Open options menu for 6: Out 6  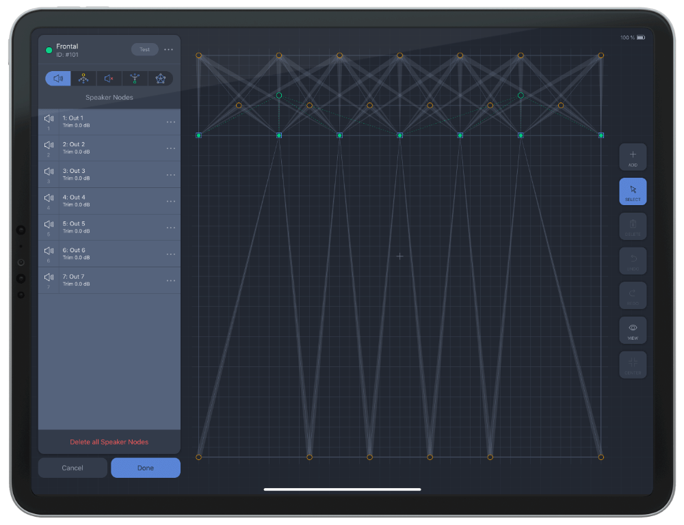(x=171, y=254)
